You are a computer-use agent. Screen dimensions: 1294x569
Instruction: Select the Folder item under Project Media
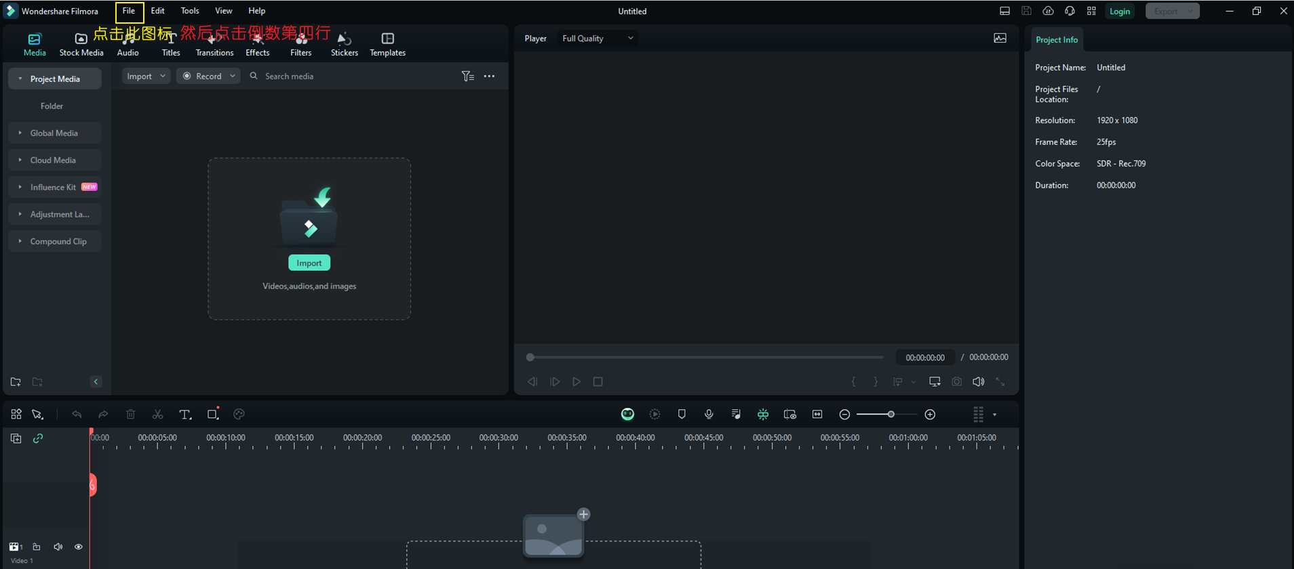[52, 106]
